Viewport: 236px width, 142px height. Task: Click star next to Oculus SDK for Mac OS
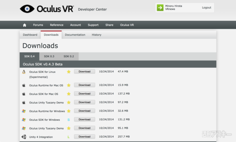point(69,94)
